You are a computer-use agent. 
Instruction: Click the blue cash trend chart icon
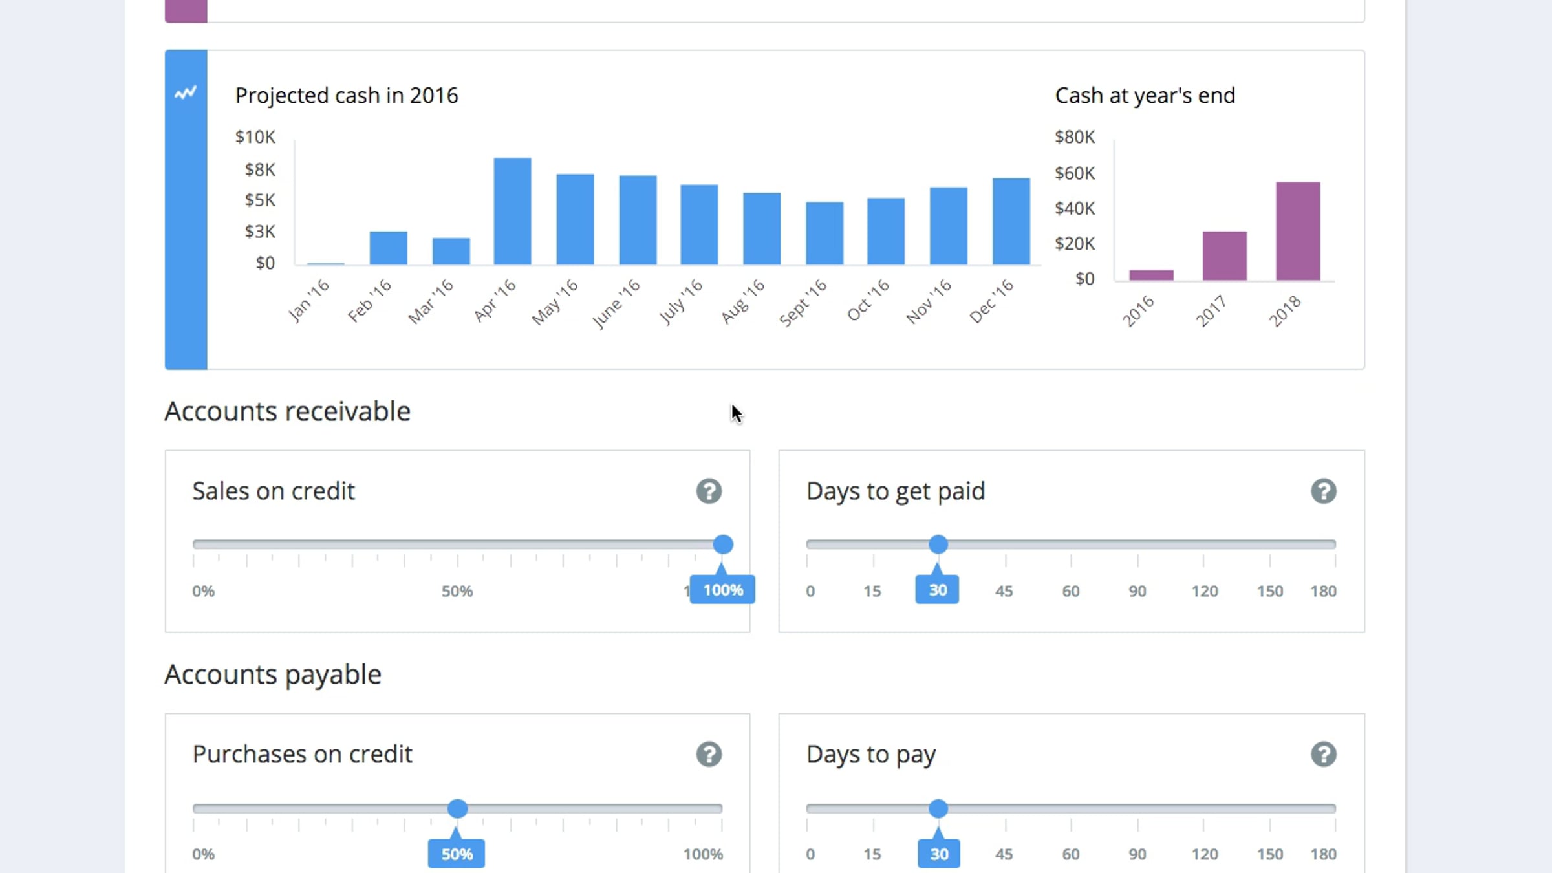(x=186, y=93)
